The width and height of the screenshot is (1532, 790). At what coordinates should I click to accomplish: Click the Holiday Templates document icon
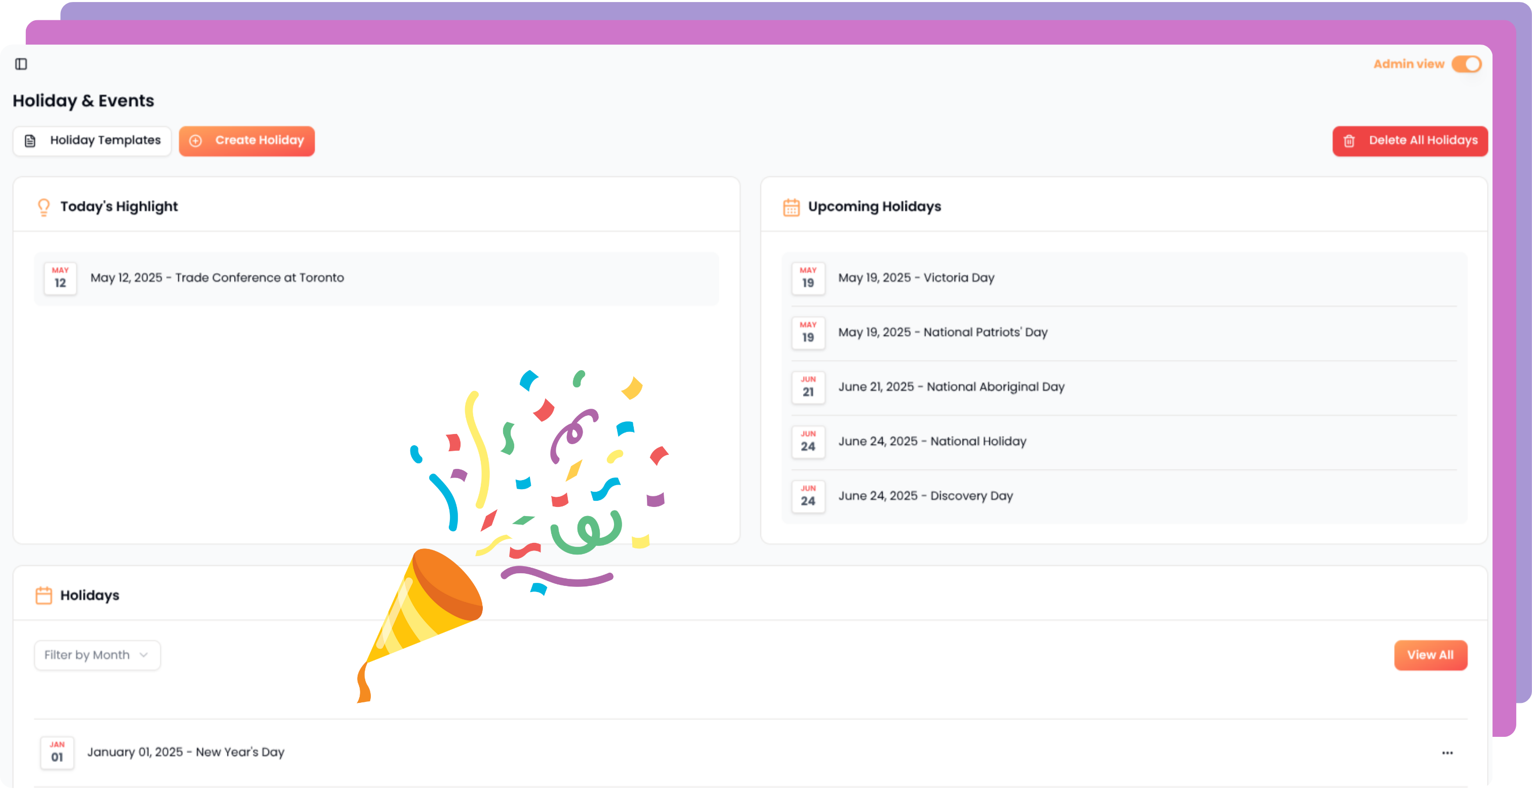click(30, 141)
